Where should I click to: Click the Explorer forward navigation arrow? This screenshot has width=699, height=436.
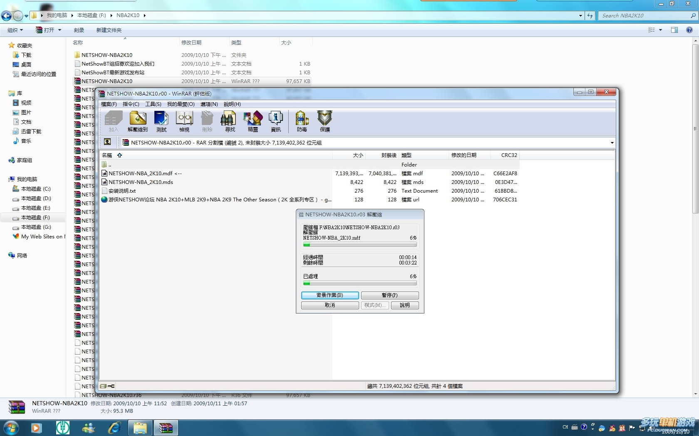click(18, 16)
